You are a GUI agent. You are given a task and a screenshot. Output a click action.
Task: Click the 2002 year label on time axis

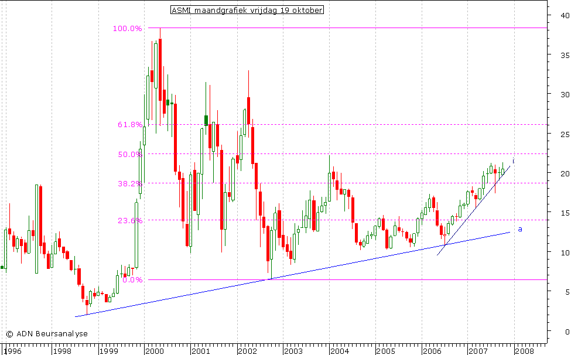(247, 351)
